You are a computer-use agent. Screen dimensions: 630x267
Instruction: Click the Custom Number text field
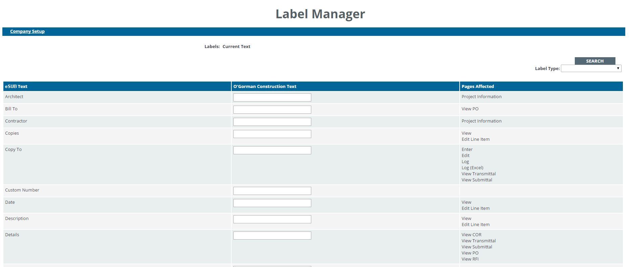pyautogui.click(x=272, y=191)
